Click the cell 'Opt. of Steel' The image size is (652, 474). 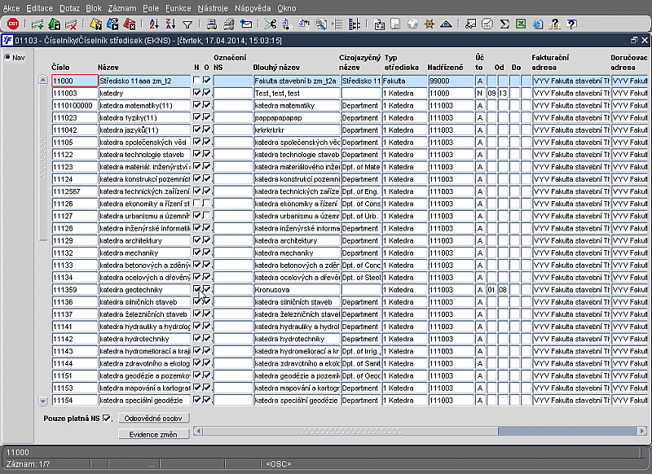[x=361, y=277]
